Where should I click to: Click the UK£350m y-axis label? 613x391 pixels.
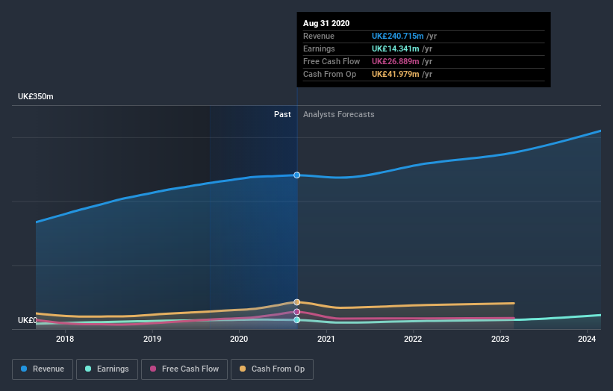point(36,96)
